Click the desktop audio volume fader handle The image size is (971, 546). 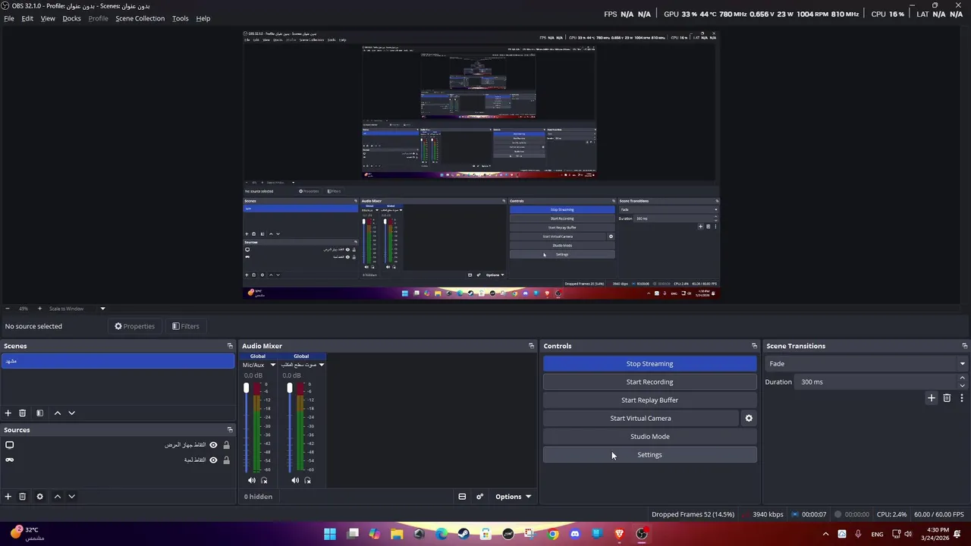289,388
